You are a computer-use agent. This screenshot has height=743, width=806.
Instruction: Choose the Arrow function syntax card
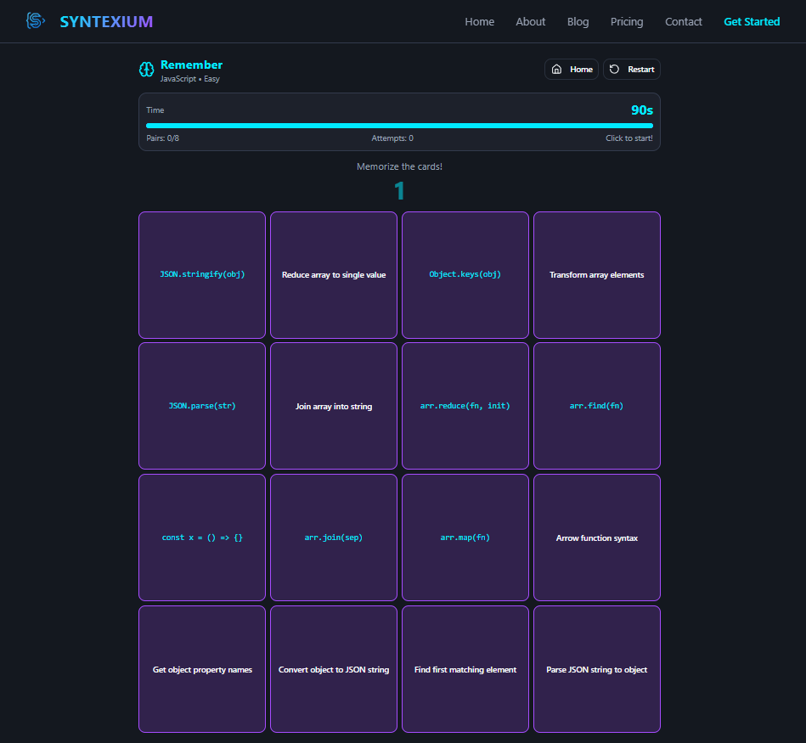(597, 538)
